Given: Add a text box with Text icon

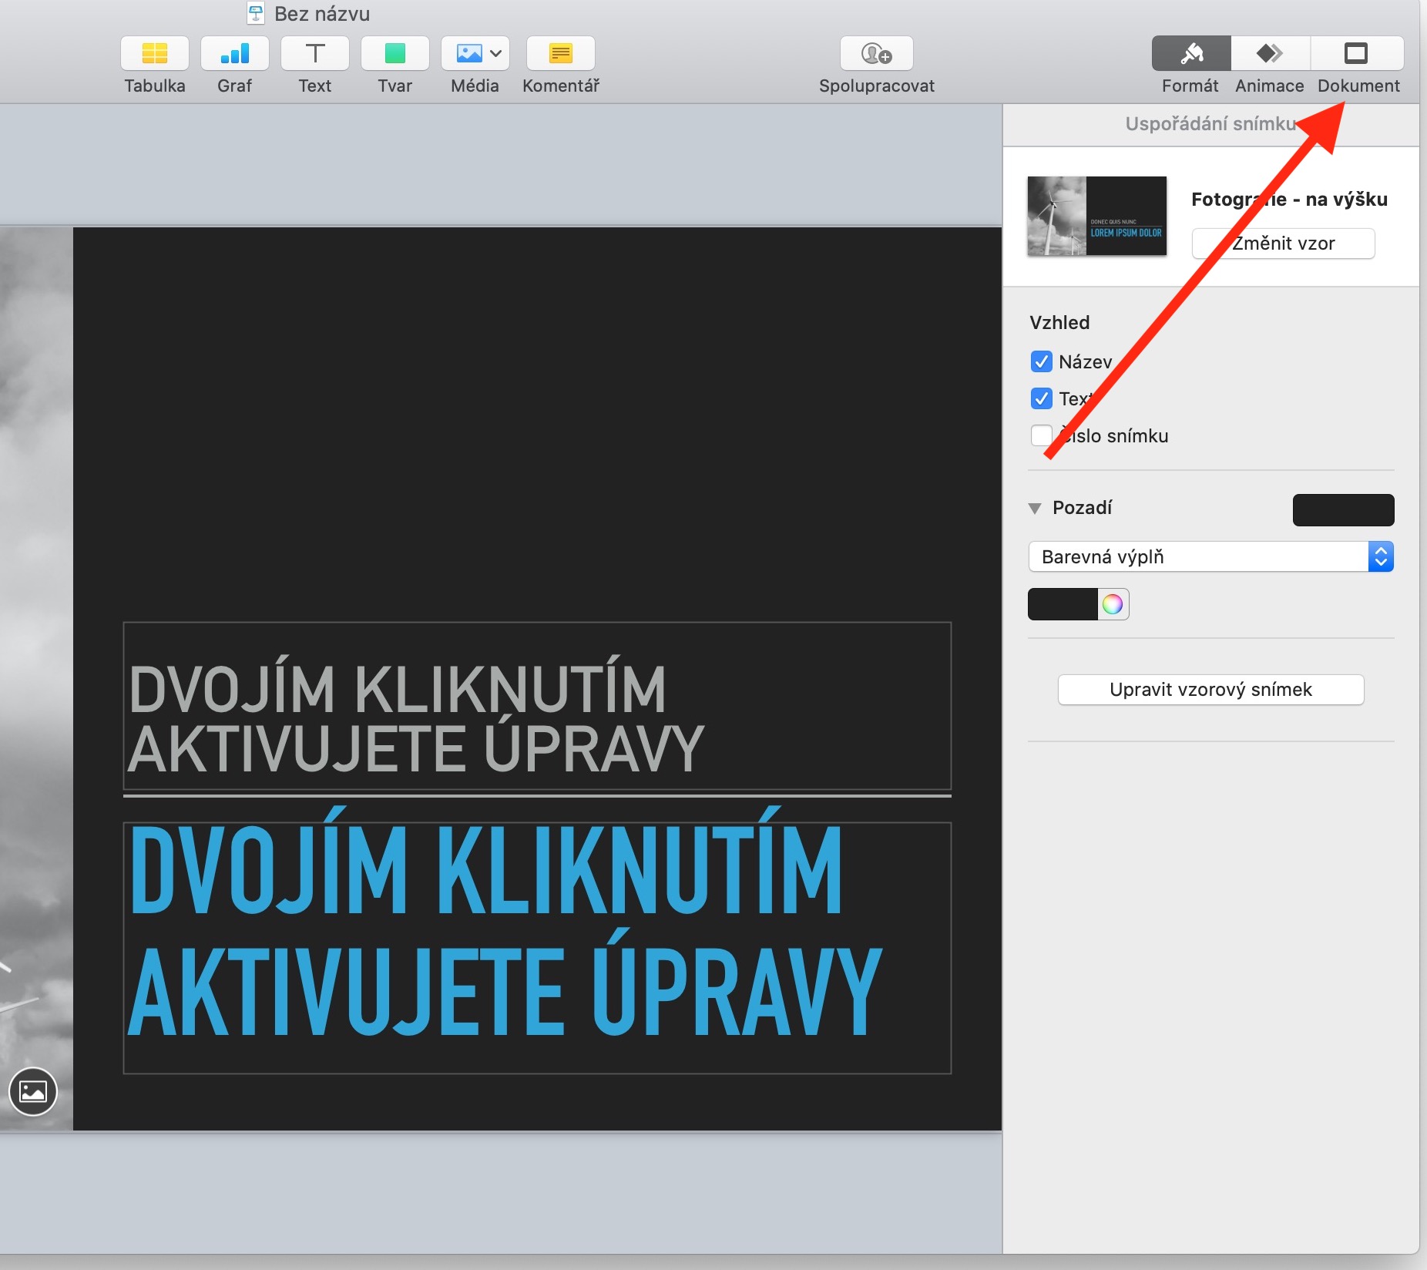Looking at the screenshot, I should coord(315,53).
